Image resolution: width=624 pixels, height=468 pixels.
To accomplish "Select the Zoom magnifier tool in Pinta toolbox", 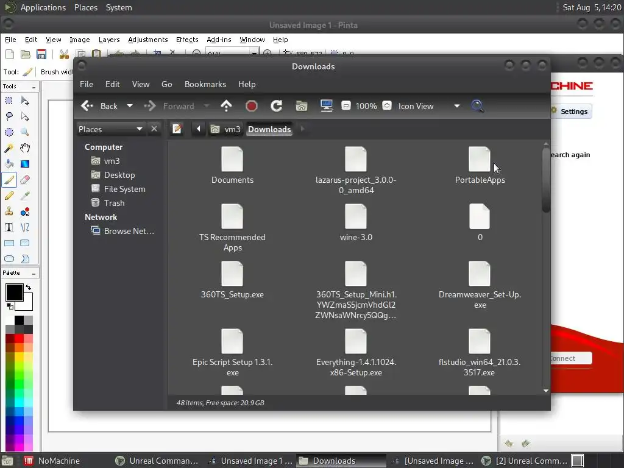I will pyautogui.click(x=24, y=132).
